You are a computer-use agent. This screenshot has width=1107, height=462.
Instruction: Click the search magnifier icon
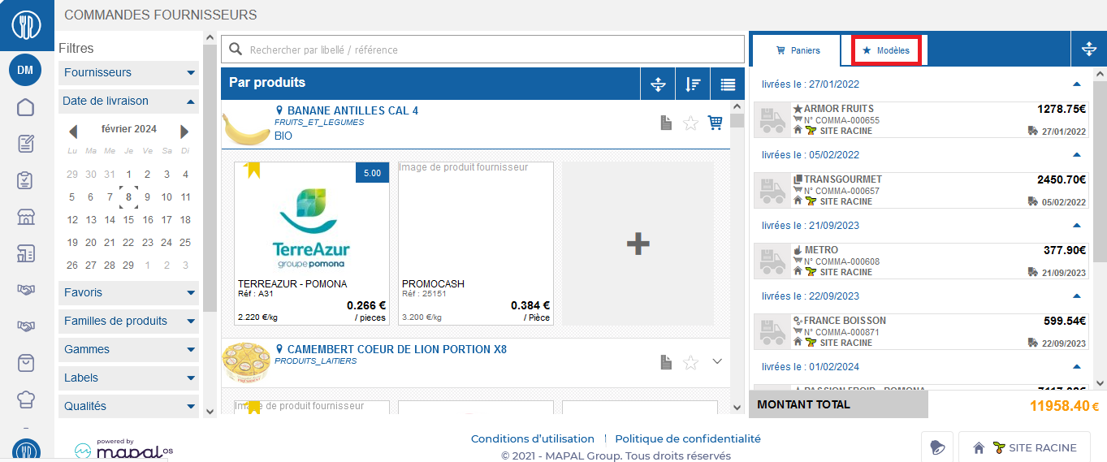click(x=236, y=50)
